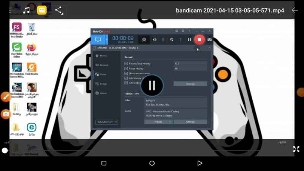Click the 00:00:02 recording timer

[x=123, y=38]
